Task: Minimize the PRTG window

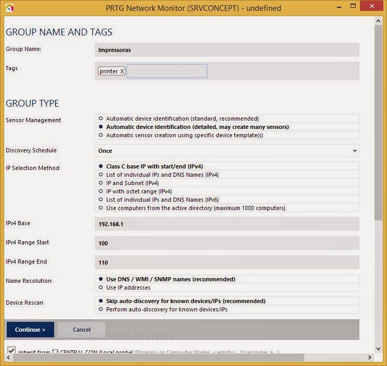Action: tap(339, 7)
